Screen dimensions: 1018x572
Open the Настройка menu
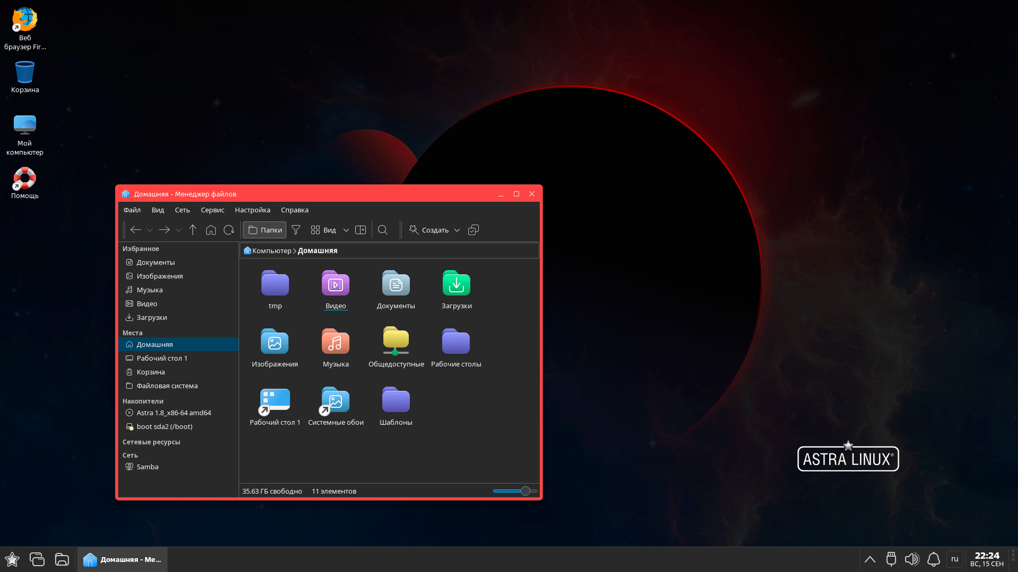(252, 210)
